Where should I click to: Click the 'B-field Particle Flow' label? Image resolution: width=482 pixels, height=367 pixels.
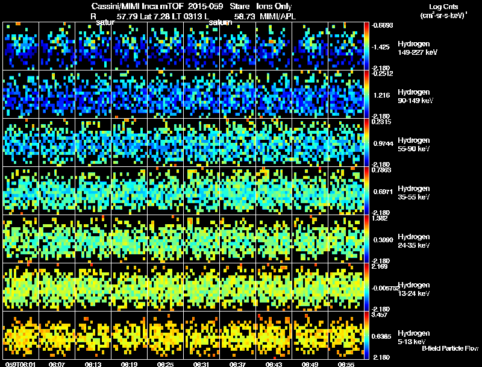(450, 348)
